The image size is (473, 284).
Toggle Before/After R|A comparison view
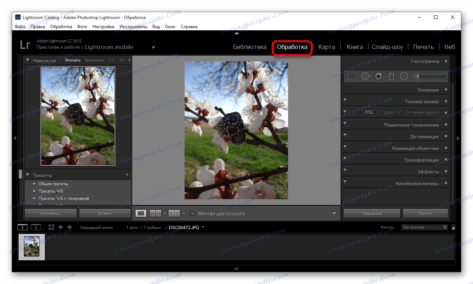(156, 213)
